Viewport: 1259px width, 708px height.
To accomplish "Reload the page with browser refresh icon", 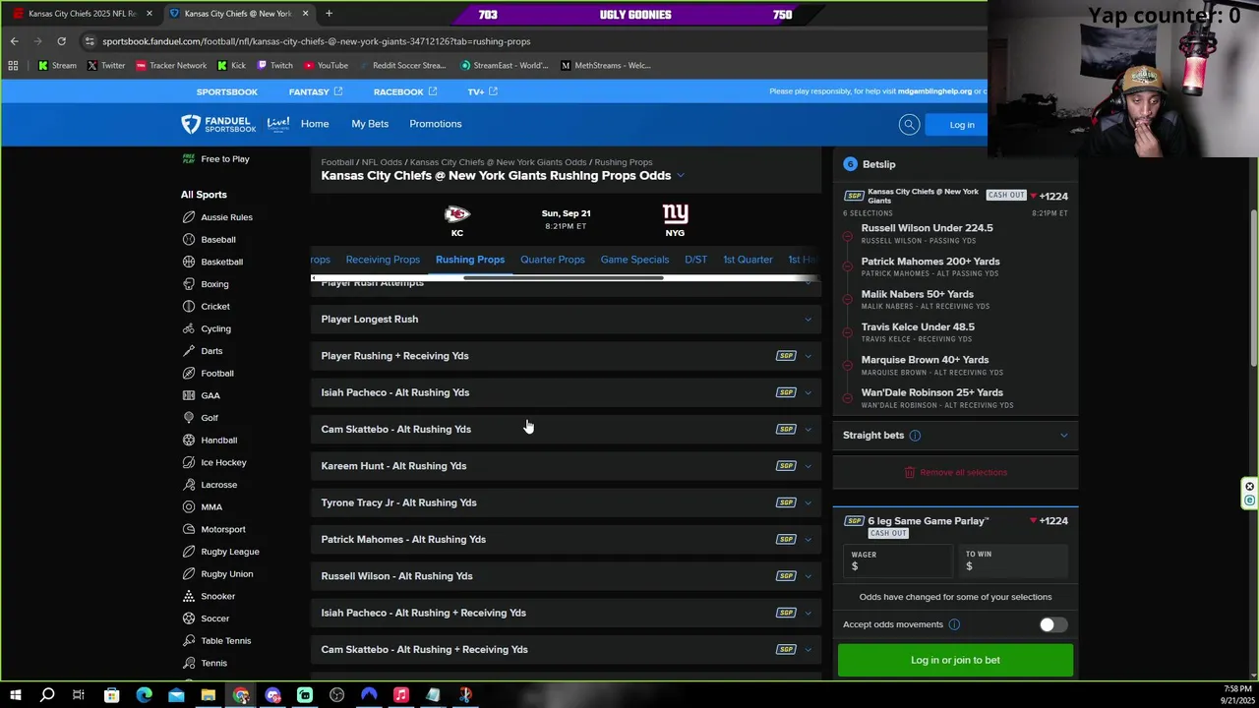I will [61, 41].
